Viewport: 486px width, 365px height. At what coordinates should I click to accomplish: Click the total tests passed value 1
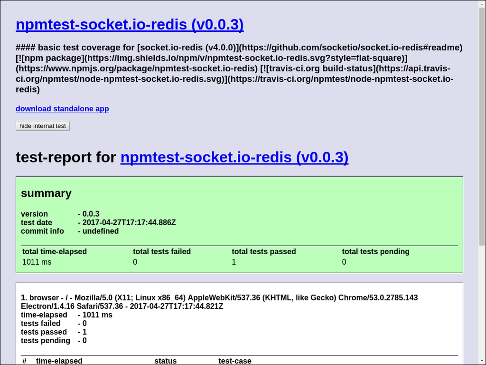click(x=234, y=262)
